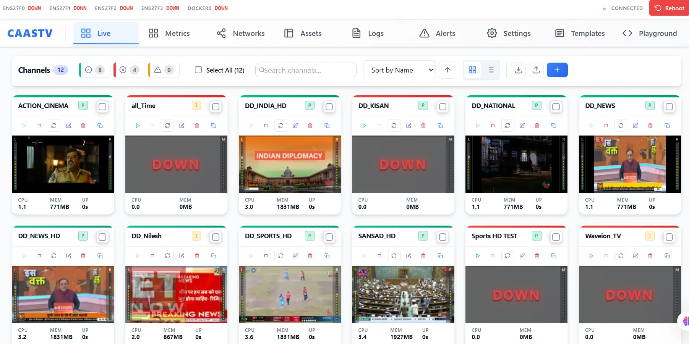Add a new channel with the plus button
This screenshot has width=689, height=344.
(x=557, y=70)
